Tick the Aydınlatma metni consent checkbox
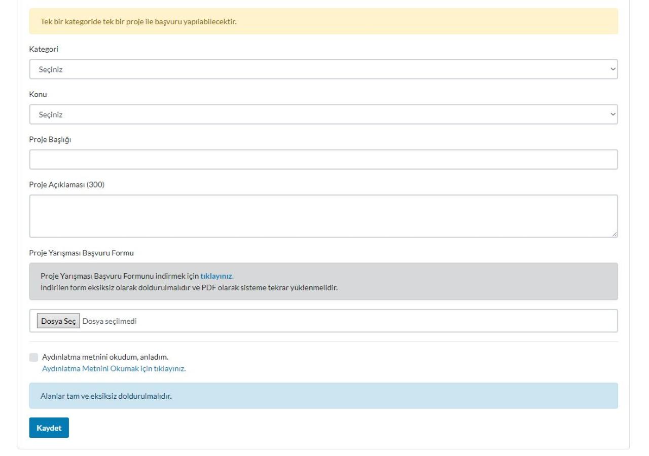The image size is (649, 456). 33,357
